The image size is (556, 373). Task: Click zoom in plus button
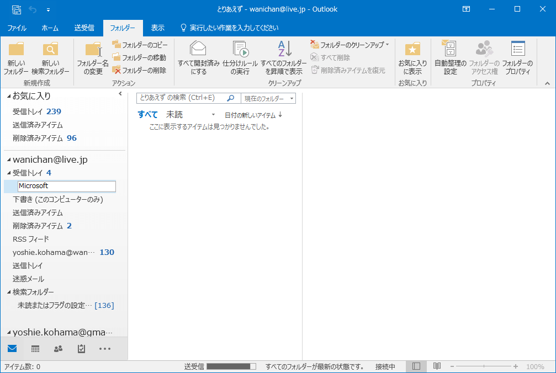[x=516, y=366]
